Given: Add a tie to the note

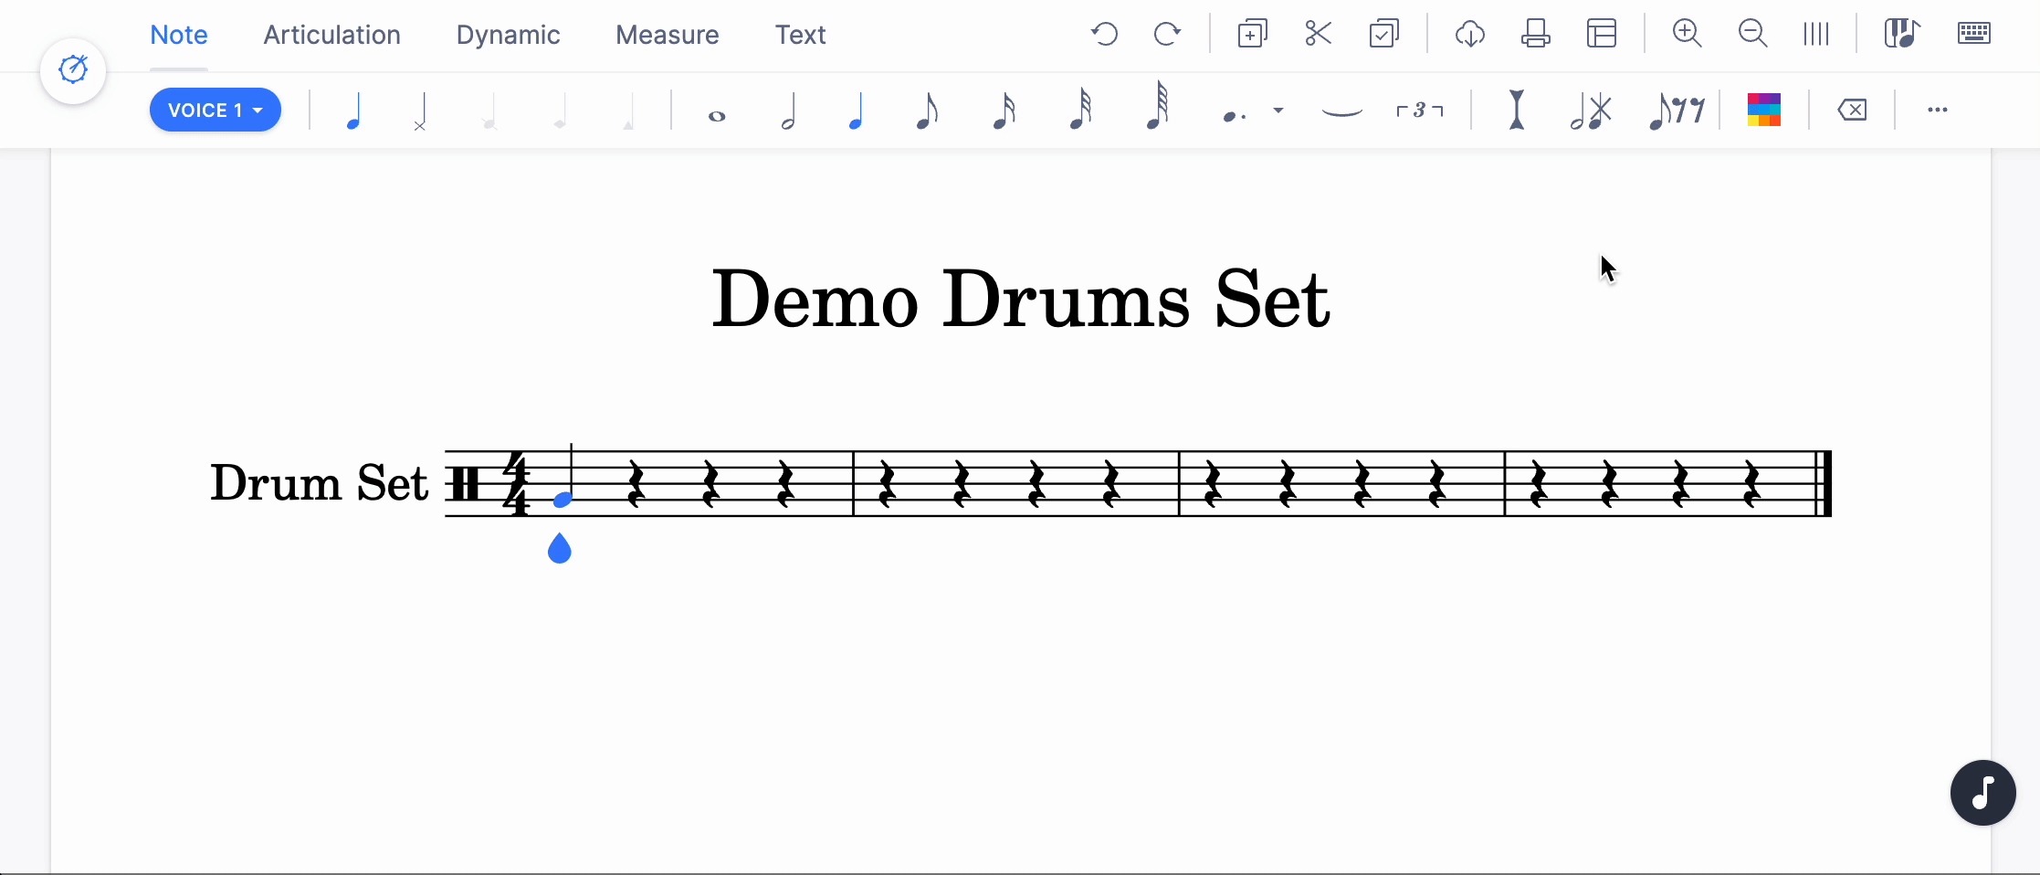Looking at the screenshot, I should [1341, 113].
